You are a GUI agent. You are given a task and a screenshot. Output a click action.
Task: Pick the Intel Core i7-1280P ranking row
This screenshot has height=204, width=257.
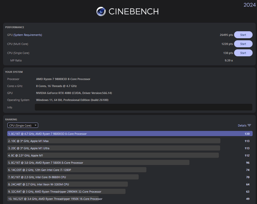click(77, 170)
